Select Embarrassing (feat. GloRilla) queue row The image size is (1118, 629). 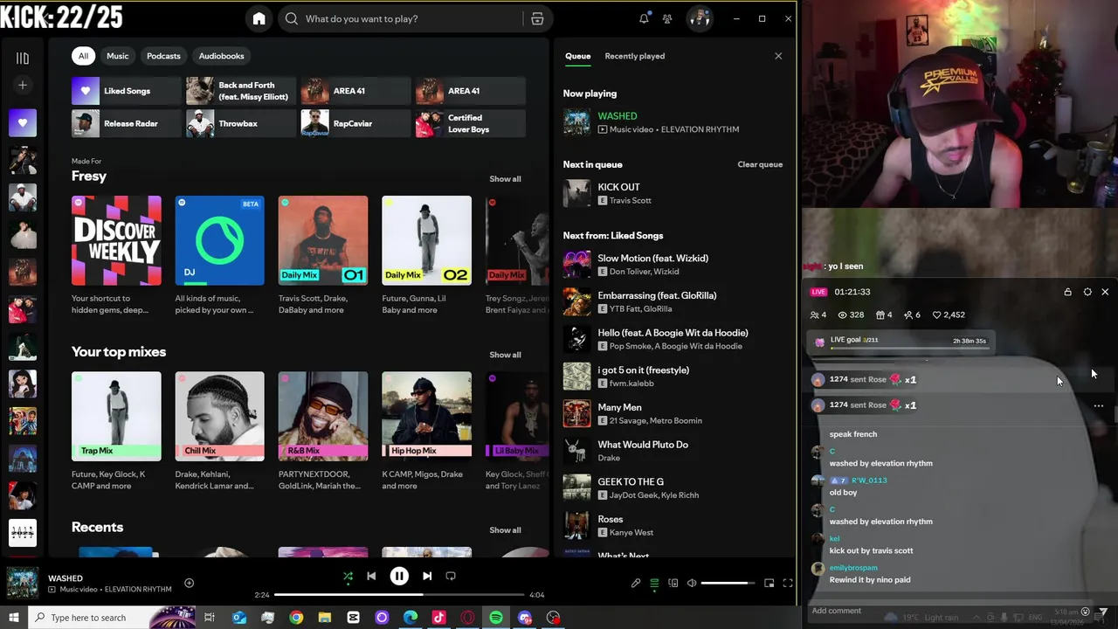point(673,301)
